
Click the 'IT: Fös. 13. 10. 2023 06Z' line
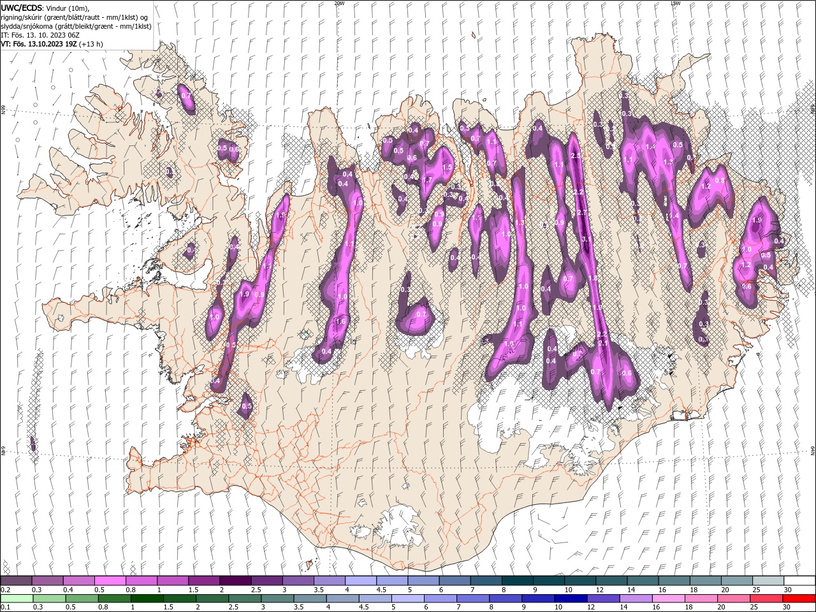tap(40, 35)
